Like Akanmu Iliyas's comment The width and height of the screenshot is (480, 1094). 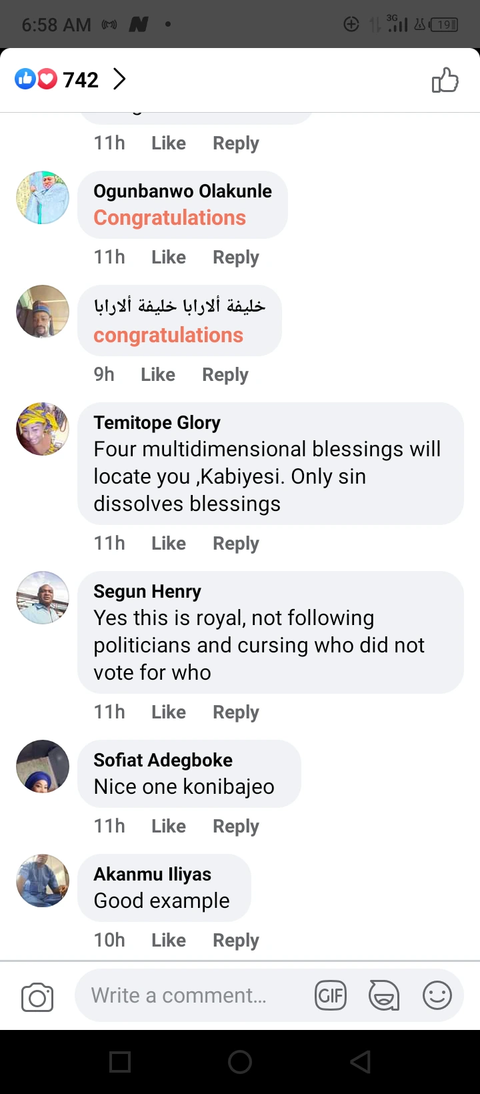(x=169, y=940)
